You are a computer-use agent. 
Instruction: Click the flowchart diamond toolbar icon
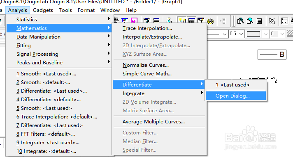pos(169,20)
